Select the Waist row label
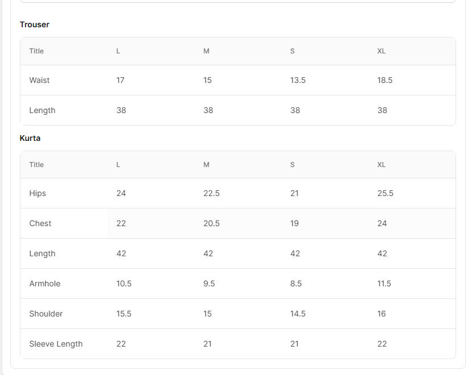 click(x=40, y=80)
